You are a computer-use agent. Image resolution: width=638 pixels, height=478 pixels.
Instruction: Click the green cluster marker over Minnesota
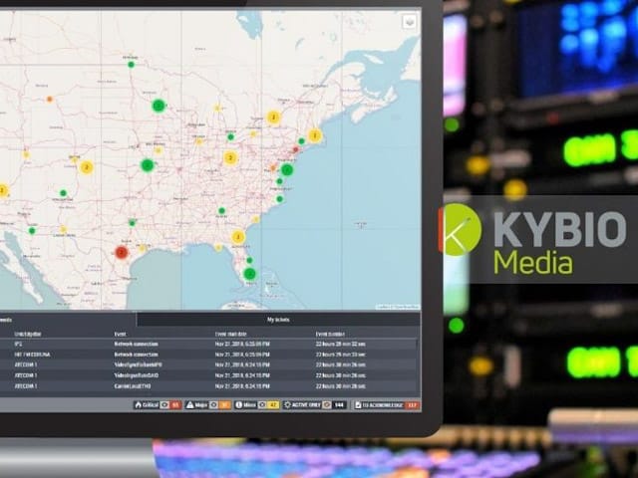point(159,106)
